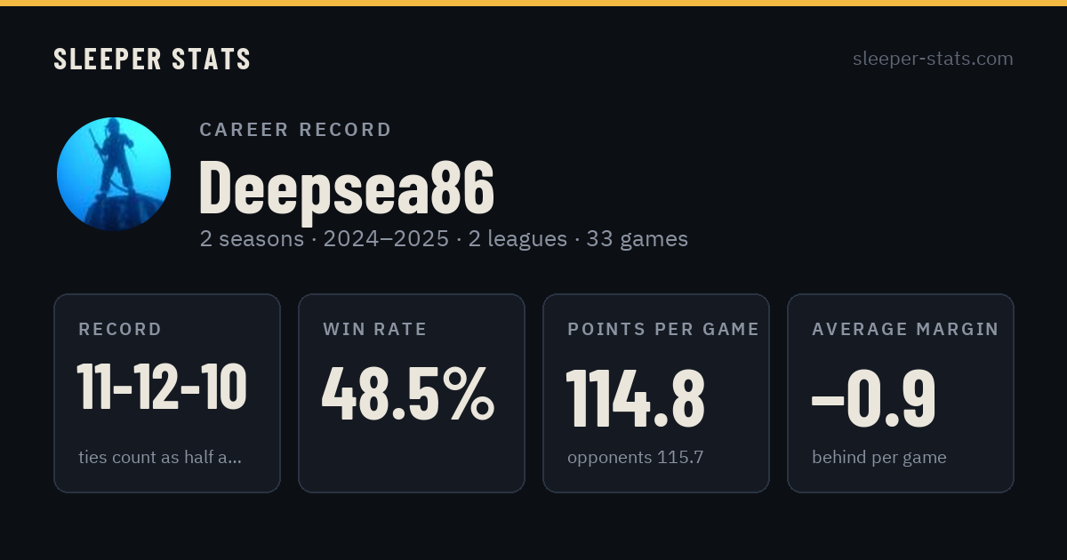Open the Points Per Game card

656,393
